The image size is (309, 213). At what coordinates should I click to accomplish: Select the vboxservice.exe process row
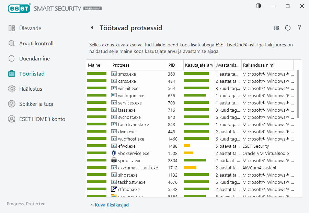click(134, 153)
